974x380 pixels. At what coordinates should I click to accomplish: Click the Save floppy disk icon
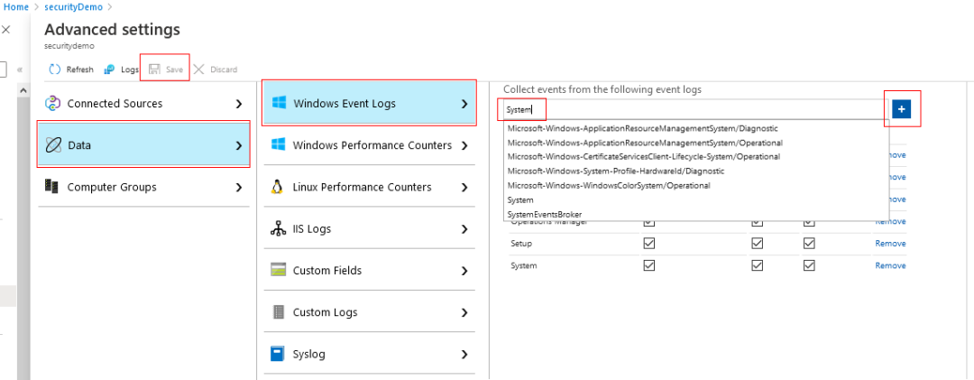tap(155, 69)
